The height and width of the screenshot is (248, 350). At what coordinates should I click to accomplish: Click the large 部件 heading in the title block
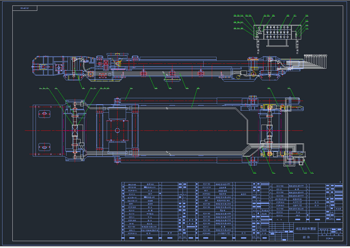(x=306, y=237)
